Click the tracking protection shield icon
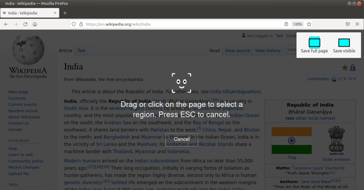The image size is (364, 190). (x=74, y=24)
